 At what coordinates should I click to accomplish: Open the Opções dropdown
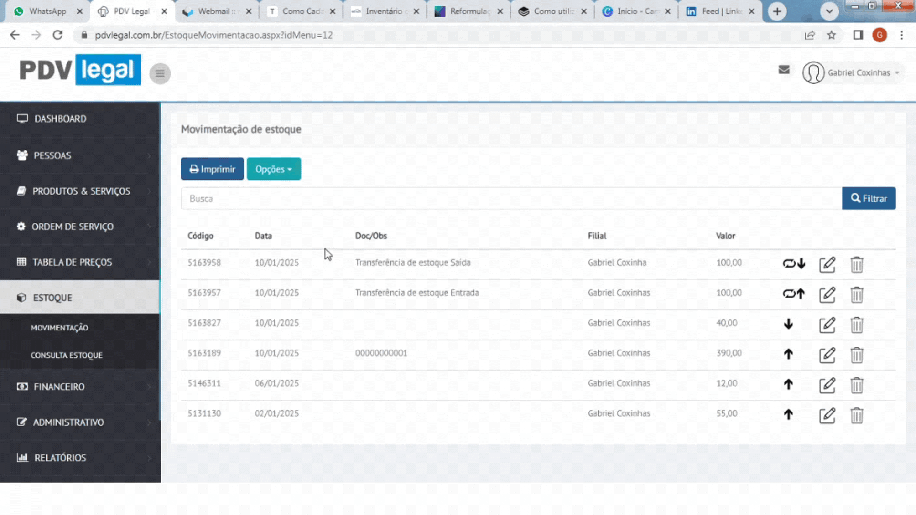pyautogui.click(x=273, y=169)
